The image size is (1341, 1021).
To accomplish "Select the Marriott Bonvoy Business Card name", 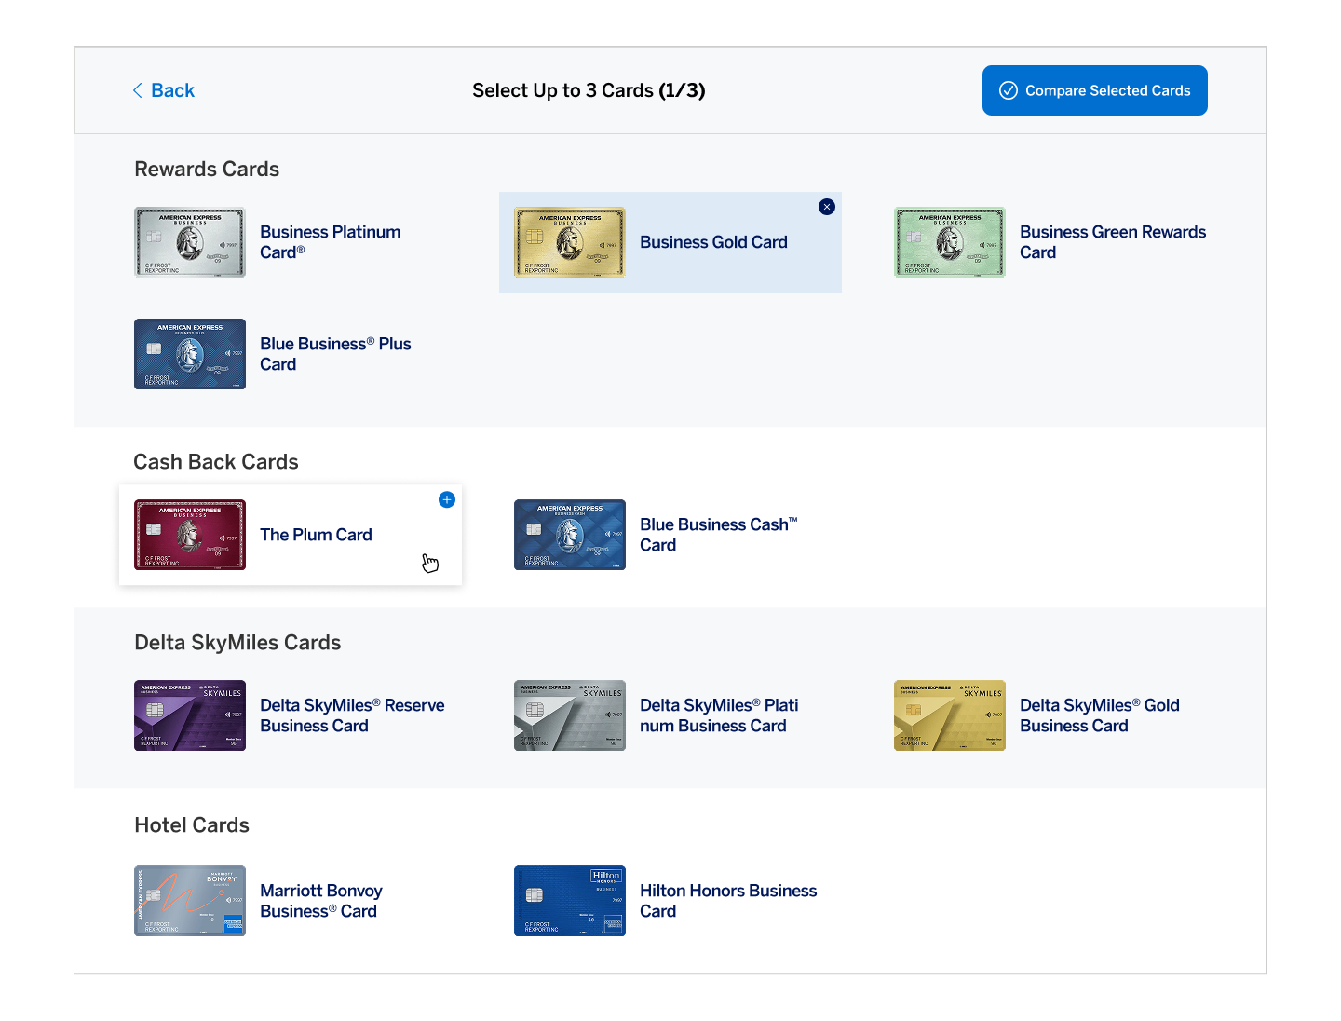I will point(321,901).
